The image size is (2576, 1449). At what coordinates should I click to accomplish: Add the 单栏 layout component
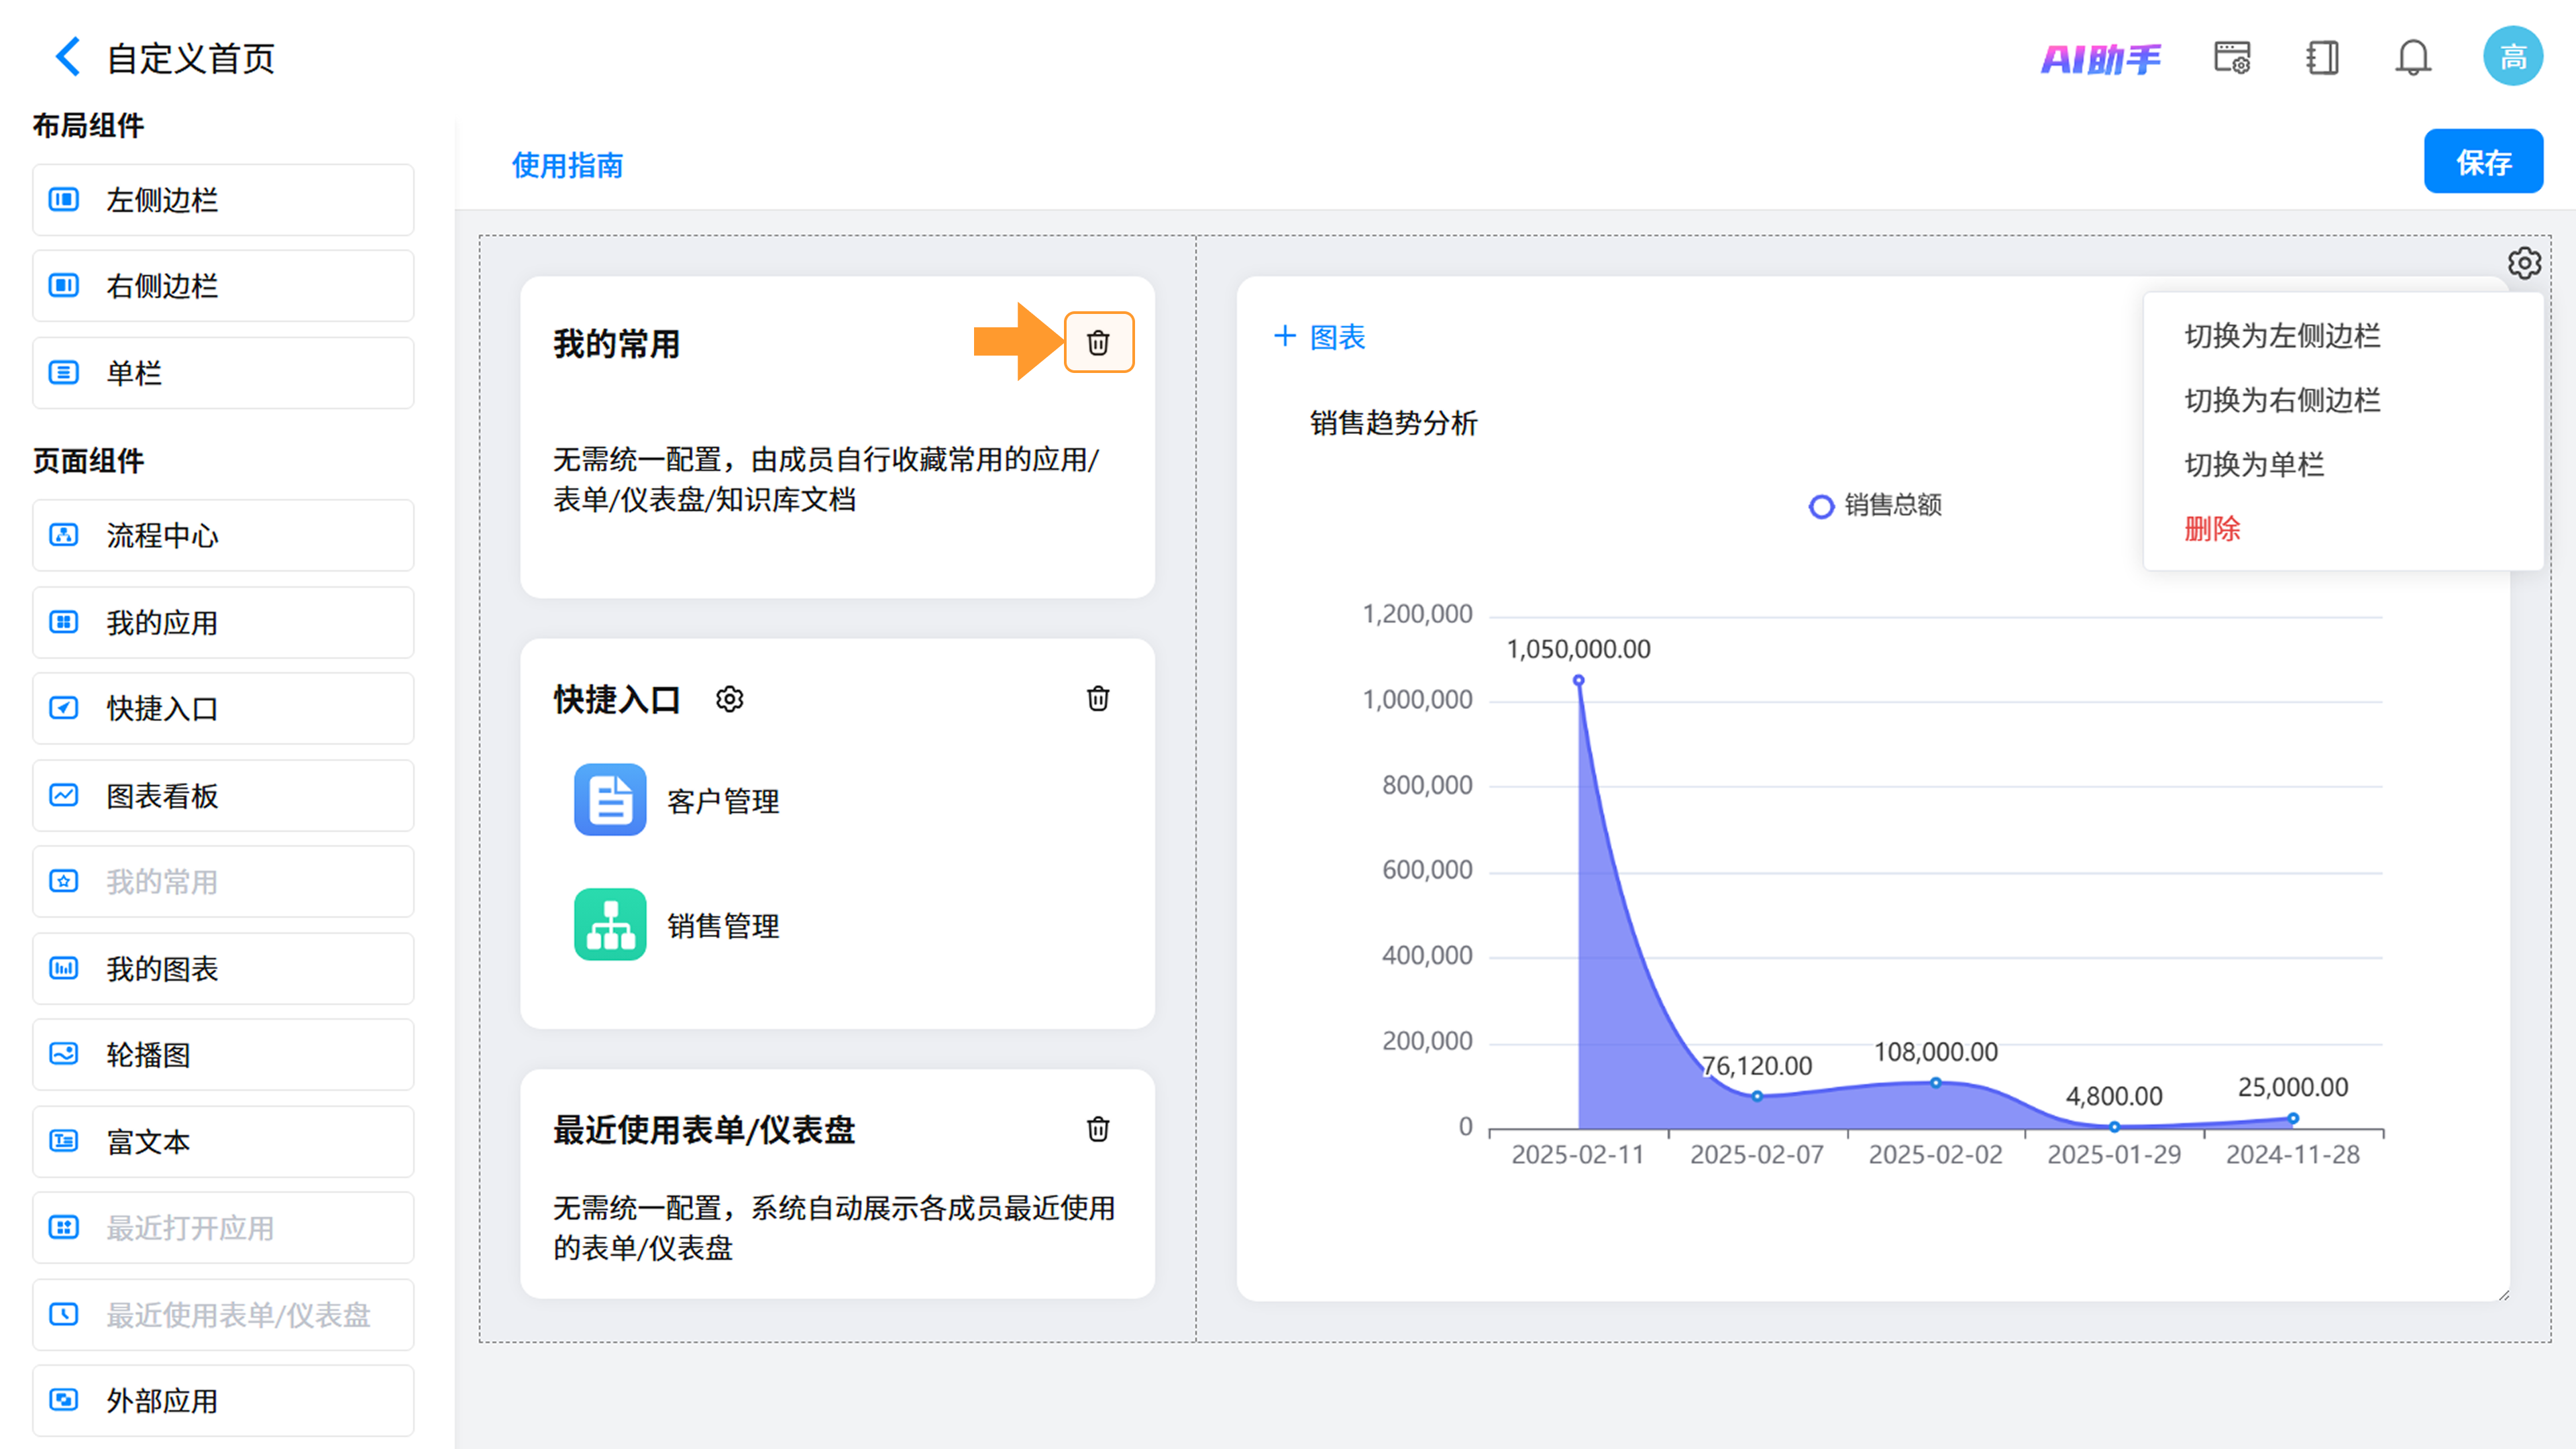coord(223,373)
